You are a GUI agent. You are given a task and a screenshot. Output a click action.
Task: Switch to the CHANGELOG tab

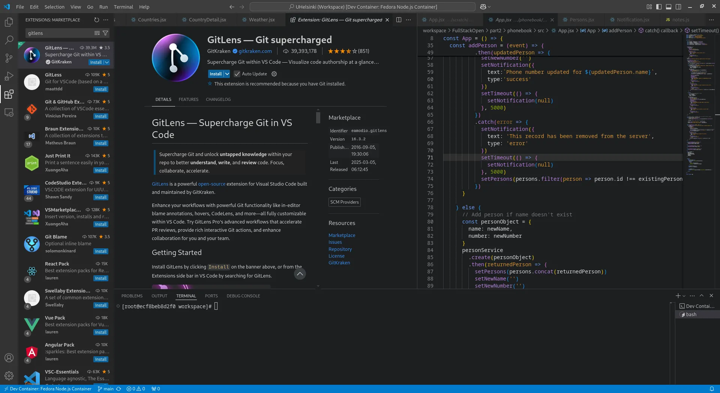(x=218, y=99)
